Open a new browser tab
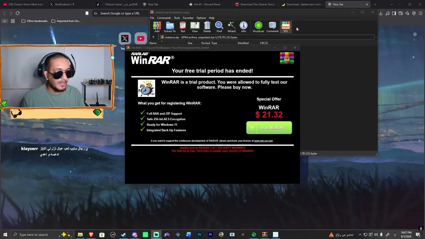Image resolution: width=425 pixels, height=239 pixels. pos(375,4)
